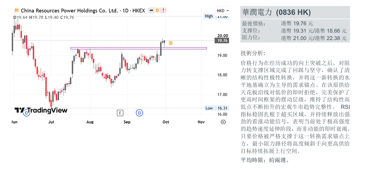Click resistance values "港幣 21.00 元/港幣 22.38 元"
The height and width of the screenshot is (170, 366).
pyautogui.click(x=314, y=38)
